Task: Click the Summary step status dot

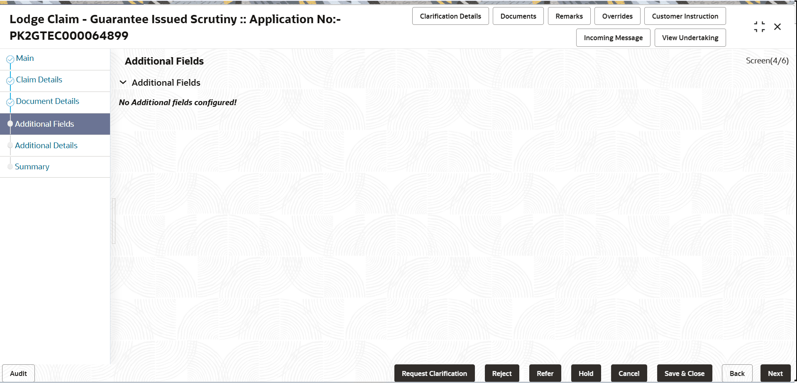Action: [10, 166]
